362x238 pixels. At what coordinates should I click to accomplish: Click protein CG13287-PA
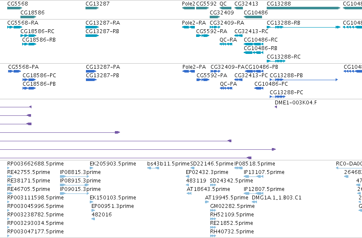click(103, 67)
